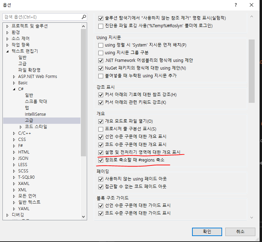
Task: Expand the 프로젝트 및 솔루션 node
Action: click(7, 26)
